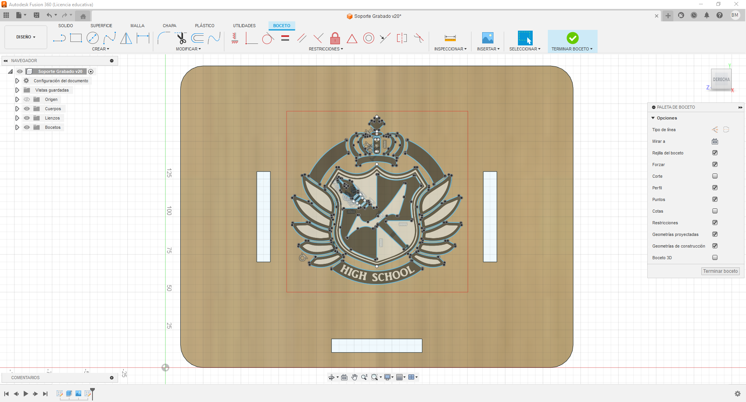Play the timeline animation
The image size is (746, 402).
26,393
